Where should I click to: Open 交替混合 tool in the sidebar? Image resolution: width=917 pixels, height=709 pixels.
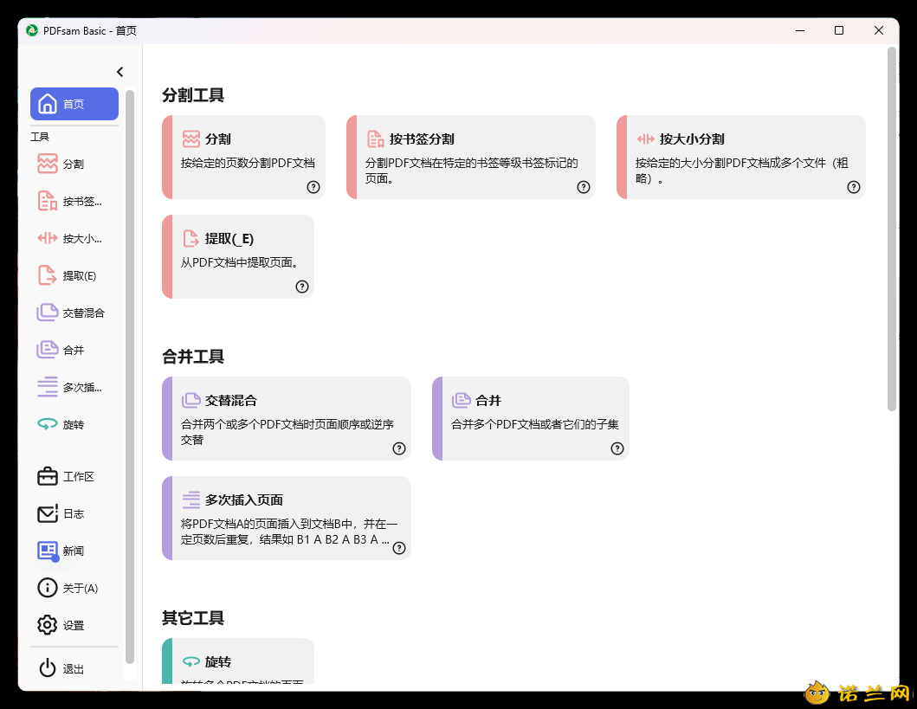point(74,313)
